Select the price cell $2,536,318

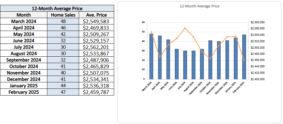click(x=97, y=86)
